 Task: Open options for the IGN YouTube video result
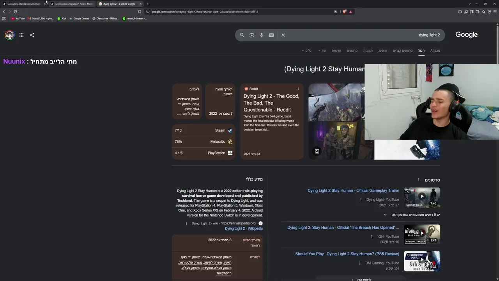coord(372,237)
